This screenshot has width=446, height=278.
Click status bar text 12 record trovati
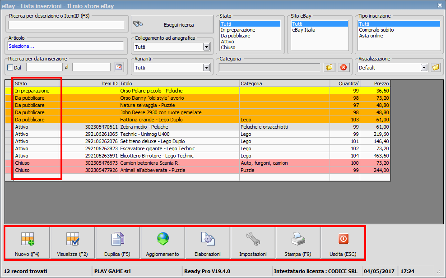click(x=25, y=271)
